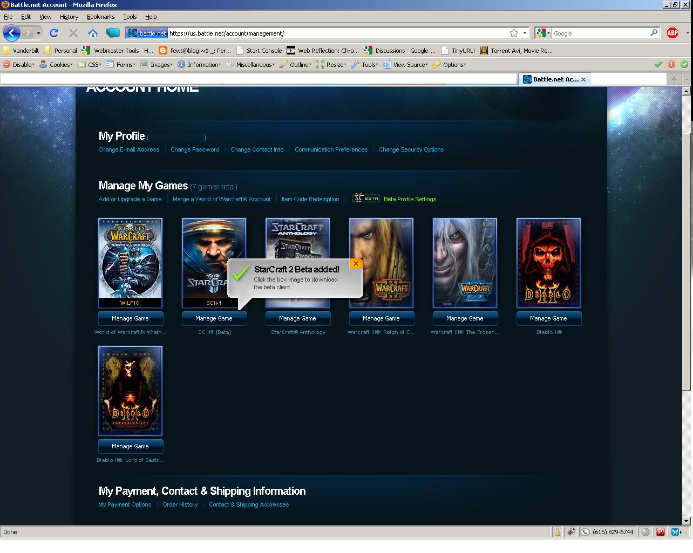
Task: Click the Firebug bug icon in status bar
Action: 571,532
